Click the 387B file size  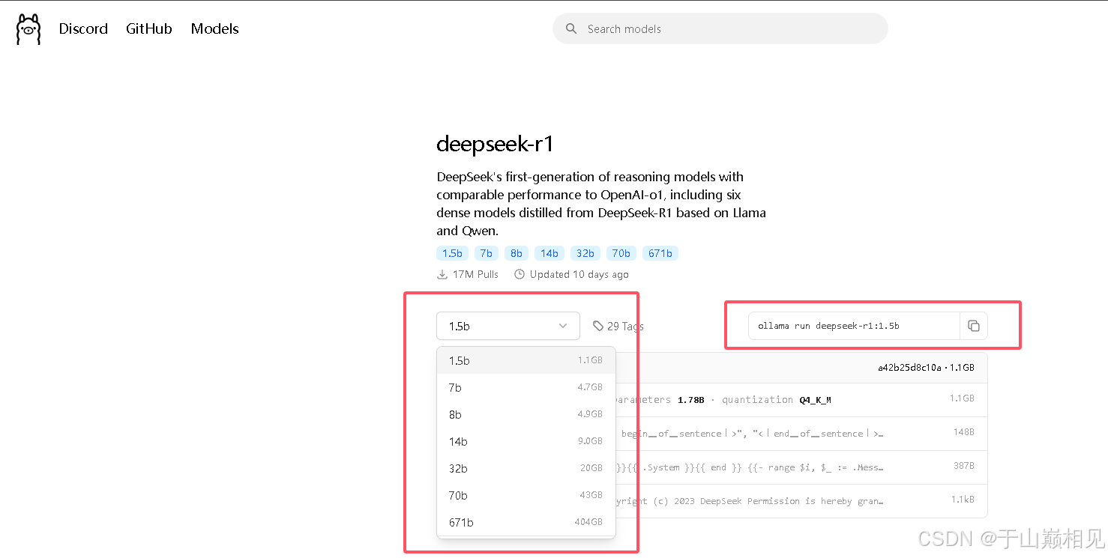tap(964, 466)
